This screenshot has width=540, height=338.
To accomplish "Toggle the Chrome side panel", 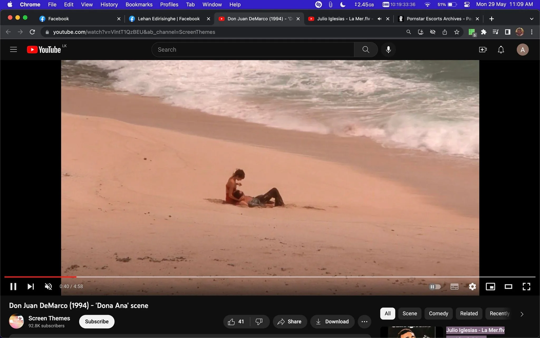I will (x=508, y=32).
